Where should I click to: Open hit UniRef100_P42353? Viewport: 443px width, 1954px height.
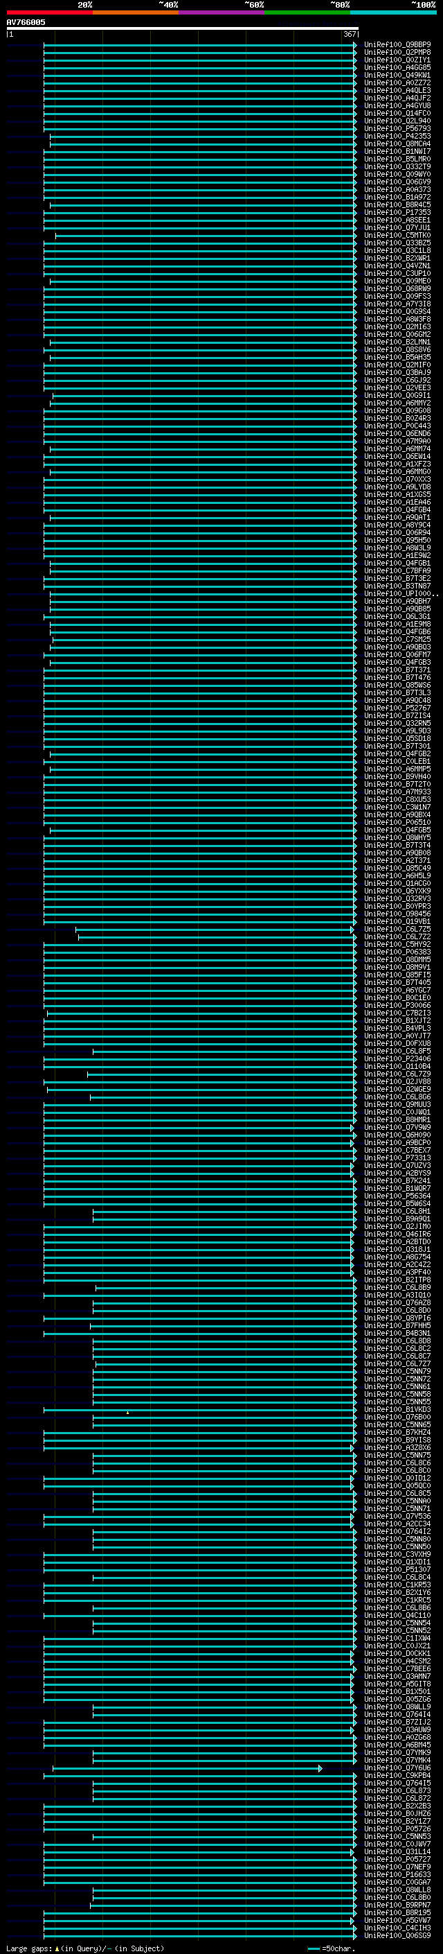[397, 137]
